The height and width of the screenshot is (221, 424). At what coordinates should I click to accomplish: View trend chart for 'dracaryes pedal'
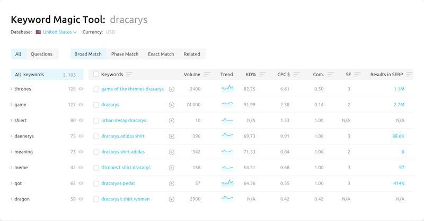227,183
